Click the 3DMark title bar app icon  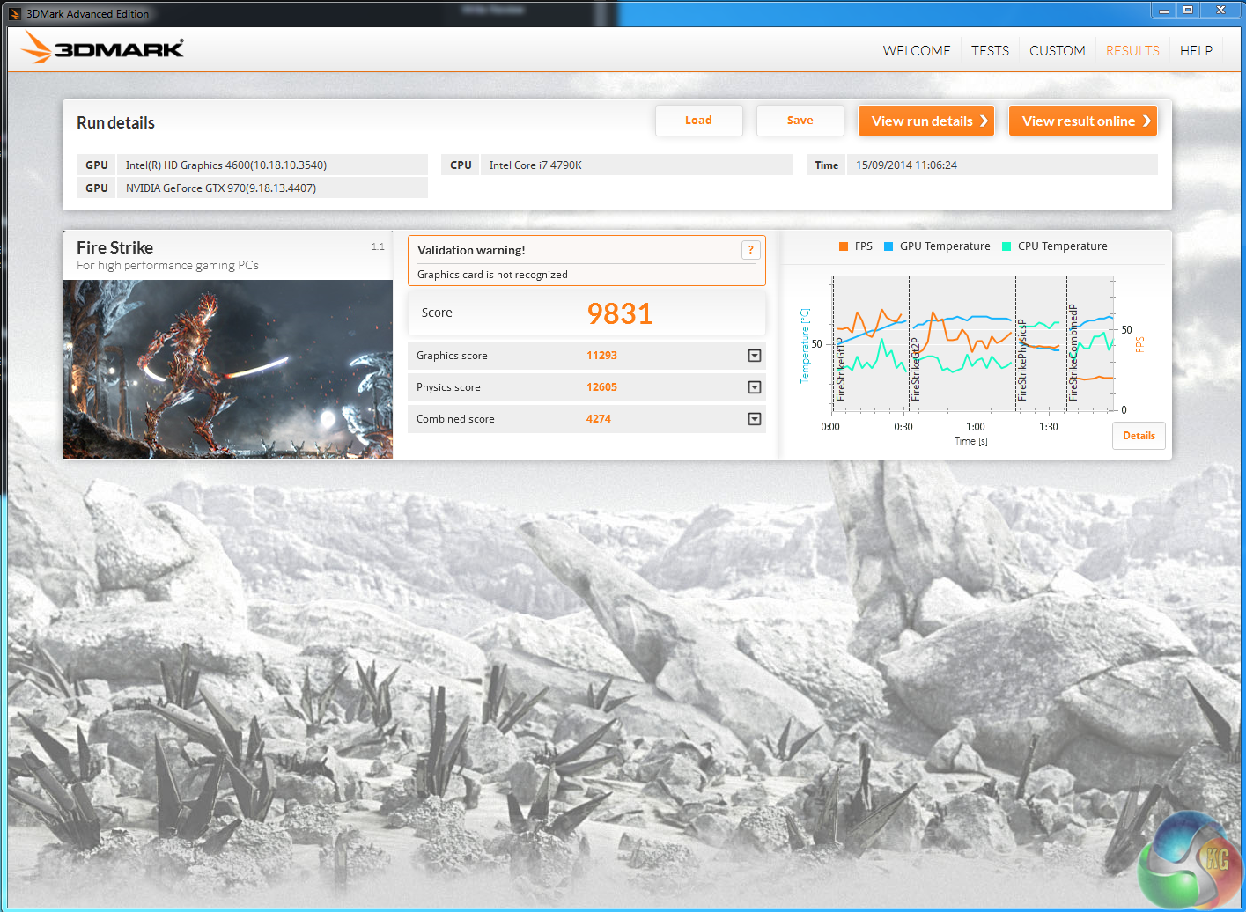tap(14, 13)
